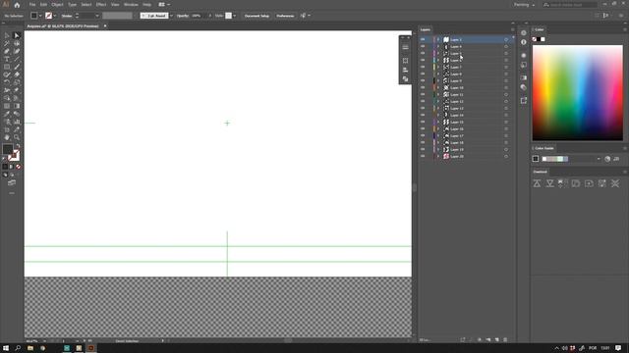Toggle visibility of Layer 6

pos(423,60)
